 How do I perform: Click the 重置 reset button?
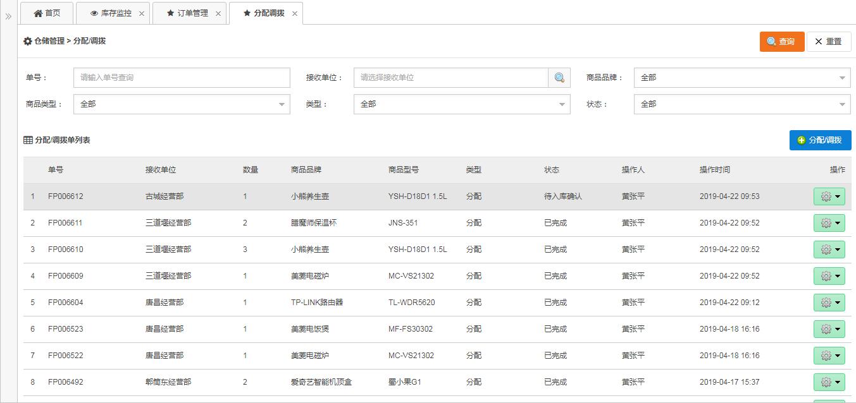pos(828,42)
